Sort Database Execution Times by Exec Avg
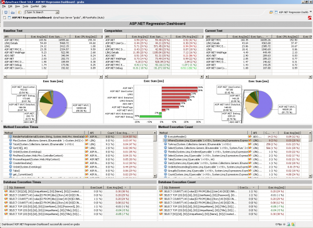313x228 pixels. pyautogui.click(x=117, y=187)
